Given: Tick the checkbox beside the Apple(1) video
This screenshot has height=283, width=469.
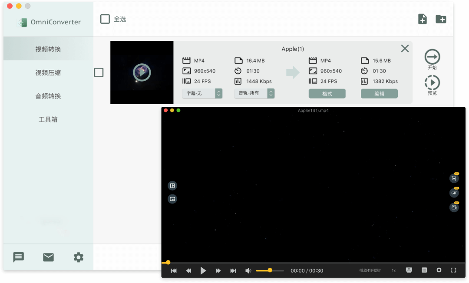Looking at the screenshot, I should 99,72.
